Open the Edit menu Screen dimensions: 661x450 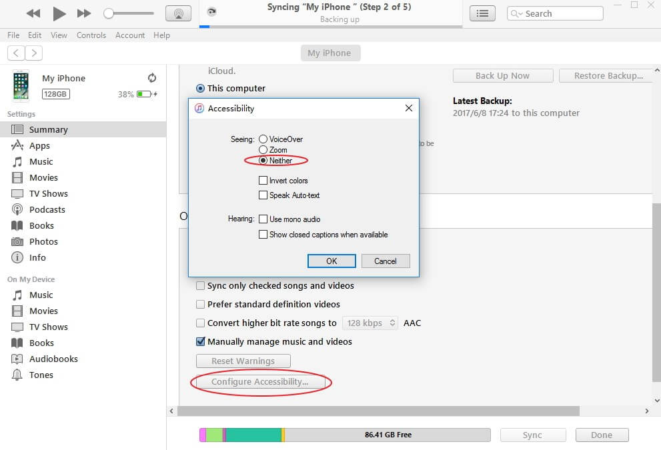click(x=35, y=35)
